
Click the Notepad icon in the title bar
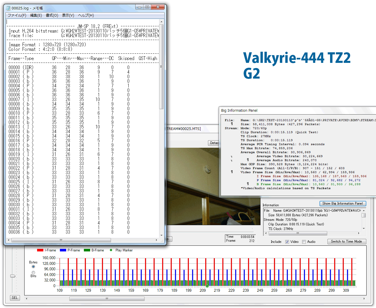point(8,8)
